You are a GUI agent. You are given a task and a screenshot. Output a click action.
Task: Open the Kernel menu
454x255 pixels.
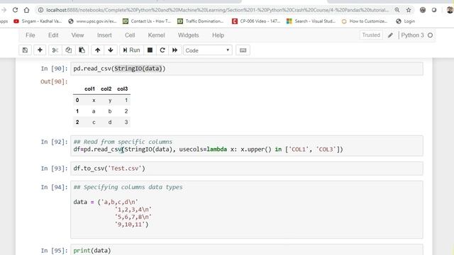(x=156, y=35)
